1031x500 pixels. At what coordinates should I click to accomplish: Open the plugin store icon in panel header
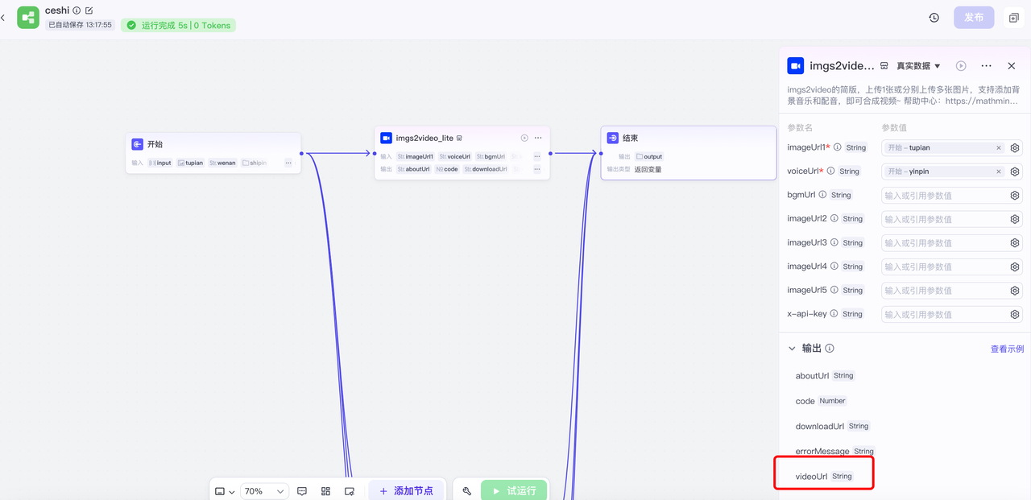(x=884, y=66)
